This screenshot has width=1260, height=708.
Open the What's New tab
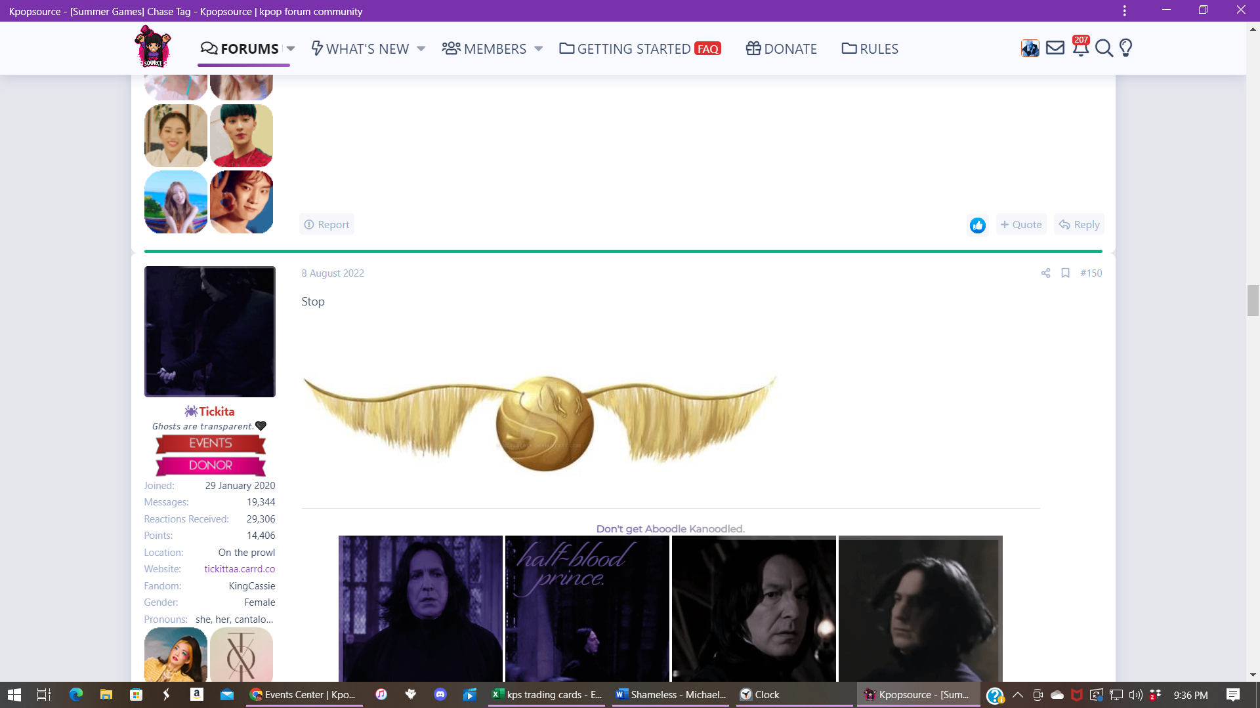(360, 49)
